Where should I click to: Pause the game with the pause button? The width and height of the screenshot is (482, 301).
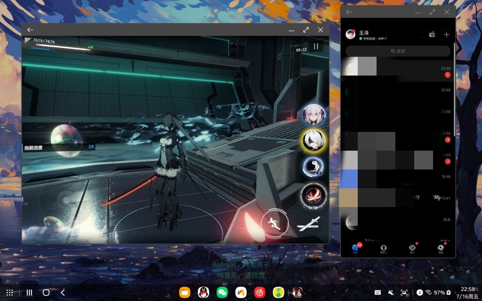pyautogui.click(x=316, y=46)
